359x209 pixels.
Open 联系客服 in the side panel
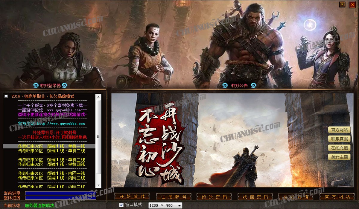tap(339, 139)
